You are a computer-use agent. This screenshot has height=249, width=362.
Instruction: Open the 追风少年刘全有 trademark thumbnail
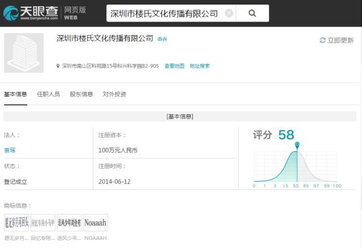69,222
